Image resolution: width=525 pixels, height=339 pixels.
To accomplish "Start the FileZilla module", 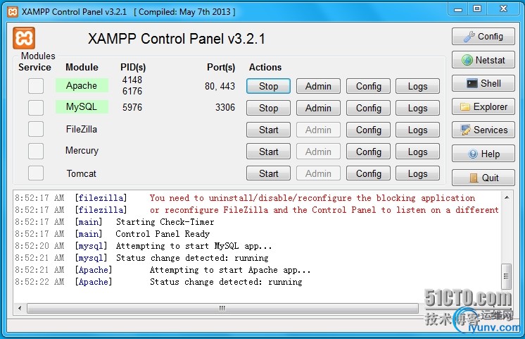I will (x=268, y=130).
